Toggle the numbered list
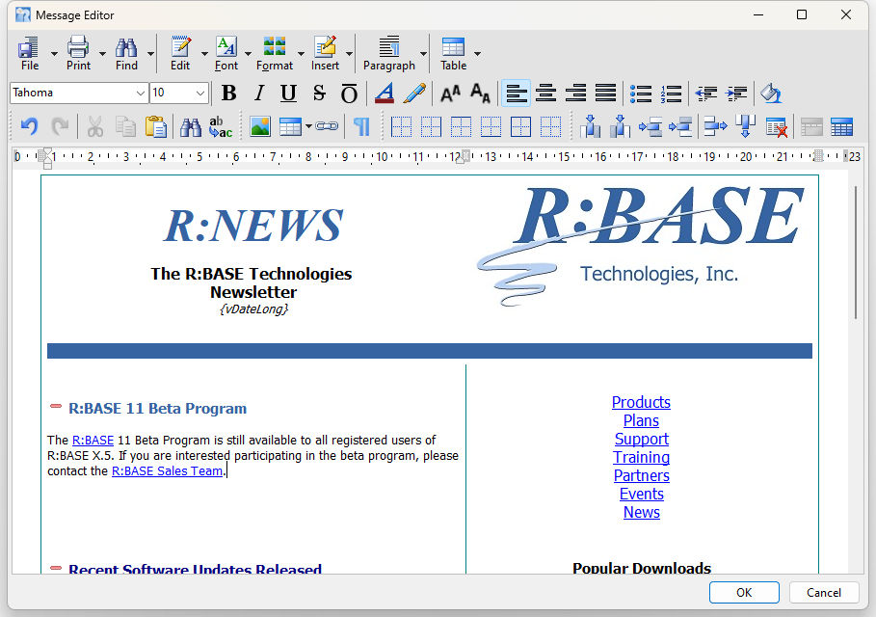 (671, 94)
